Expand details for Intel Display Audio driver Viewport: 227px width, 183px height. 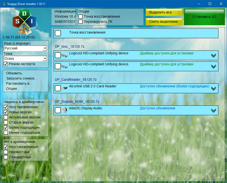click(x=213, y=110)
